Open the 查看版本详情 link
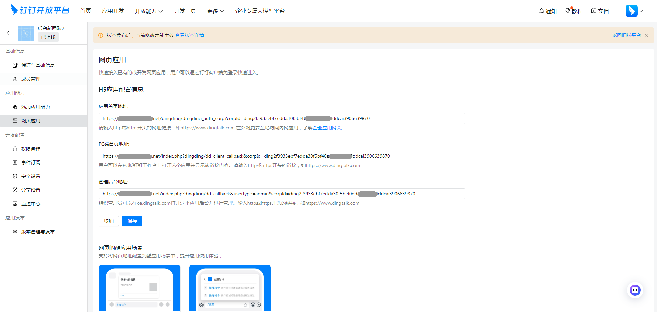 click(x=190, y=35)
